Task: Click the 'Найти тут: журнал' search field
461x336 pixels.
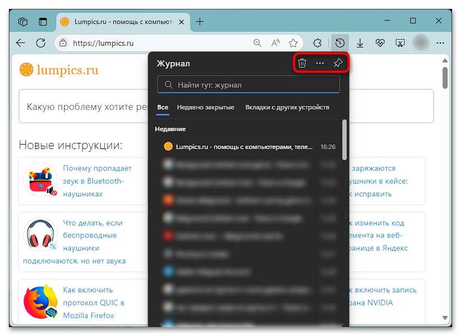Action: pyautogui.click(x=249, y=85)
